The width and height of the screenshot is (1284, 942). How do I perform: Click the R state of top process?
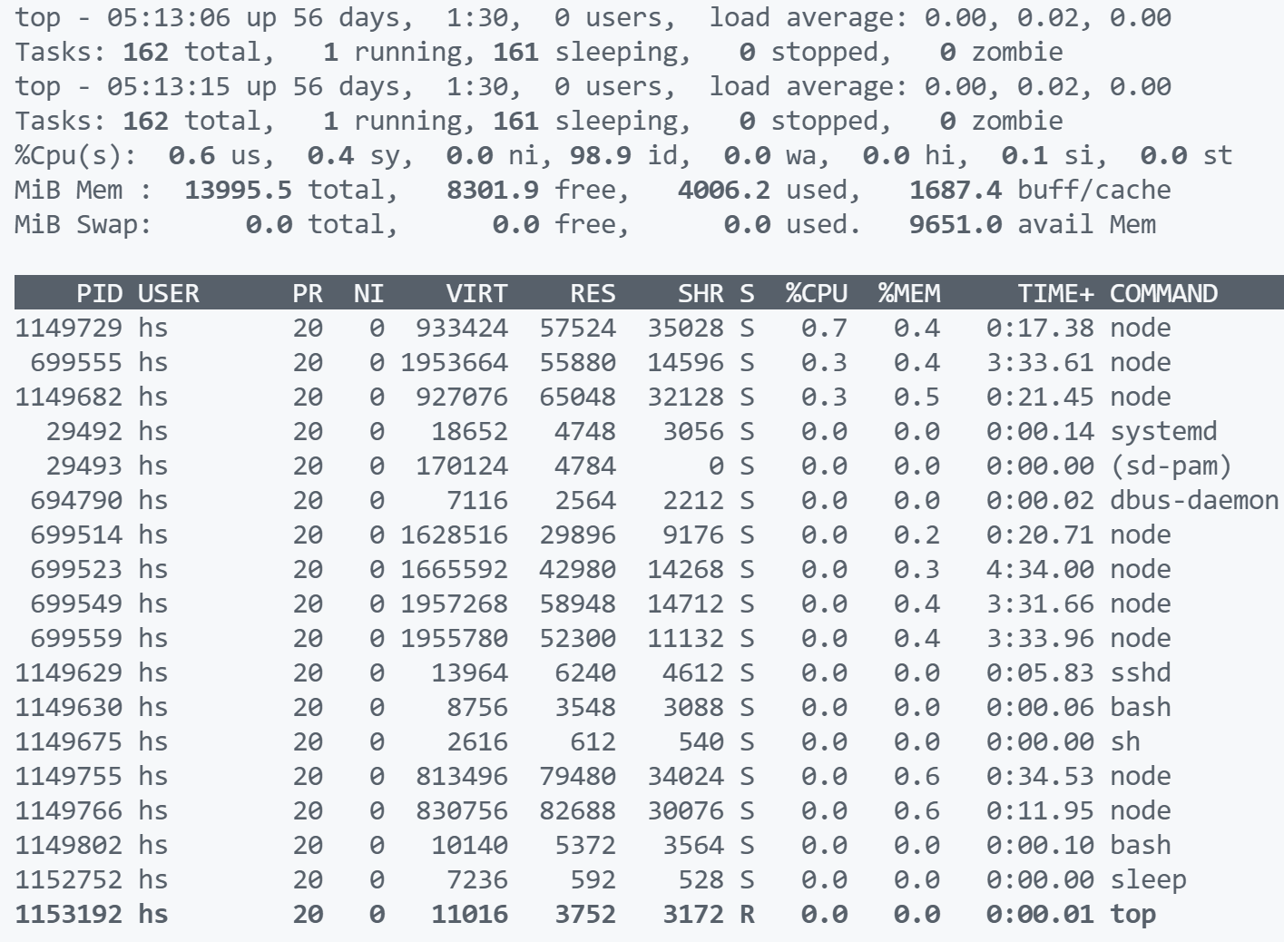[747, 914]
